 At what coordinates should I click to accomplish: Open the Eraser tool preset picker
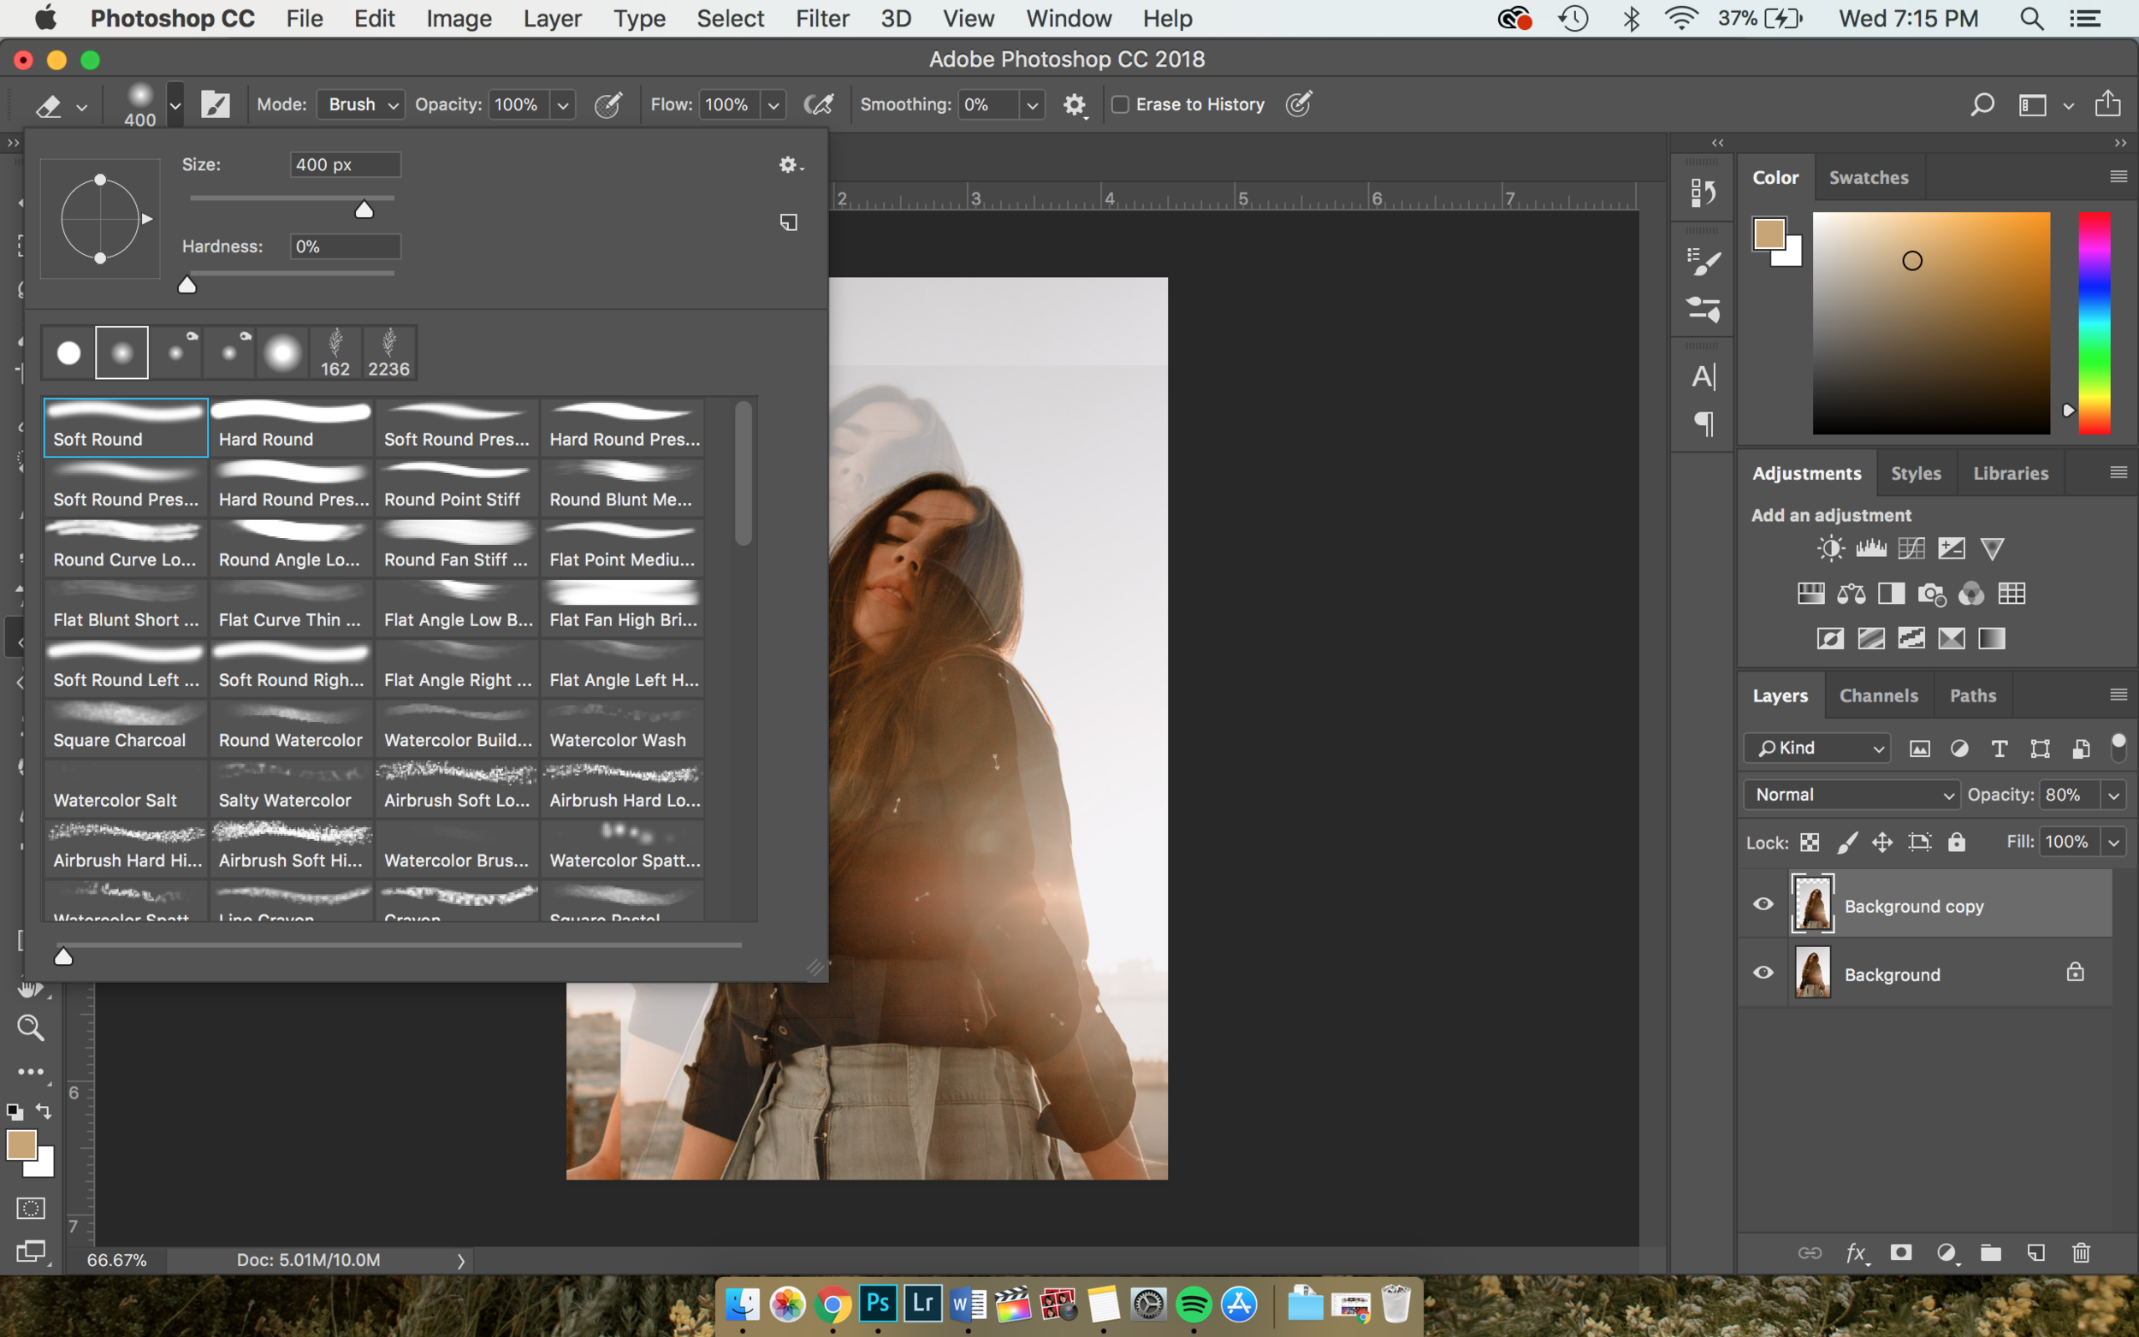tap(60, 105)
